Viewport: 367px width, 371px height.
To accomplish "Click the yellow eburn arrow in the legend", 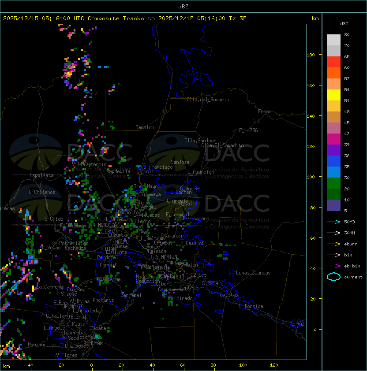I will tap(333, 244).
